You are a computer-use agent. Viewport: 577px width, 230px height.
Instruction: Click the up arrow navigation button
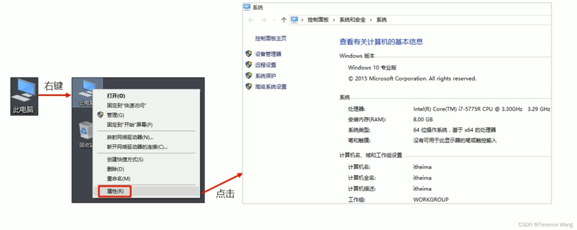(284, 20)
